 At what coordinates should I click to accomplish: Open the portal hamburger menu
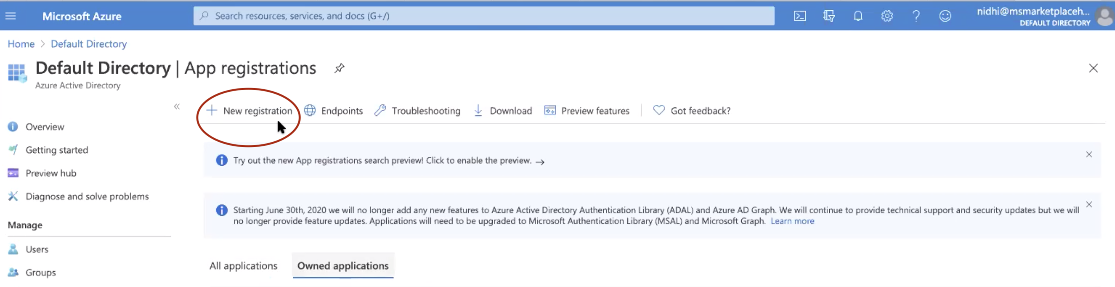[x=10, y=16]
